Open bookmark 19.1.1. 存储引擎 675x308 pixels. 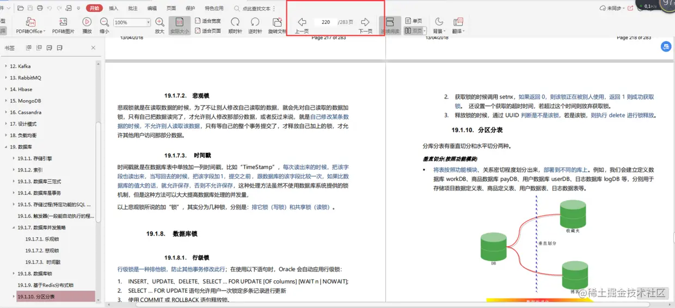34,158
